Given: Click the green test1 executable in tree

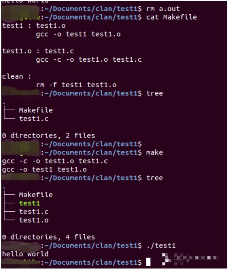Looking at the screenshot, I should click(x=29, y=203).
